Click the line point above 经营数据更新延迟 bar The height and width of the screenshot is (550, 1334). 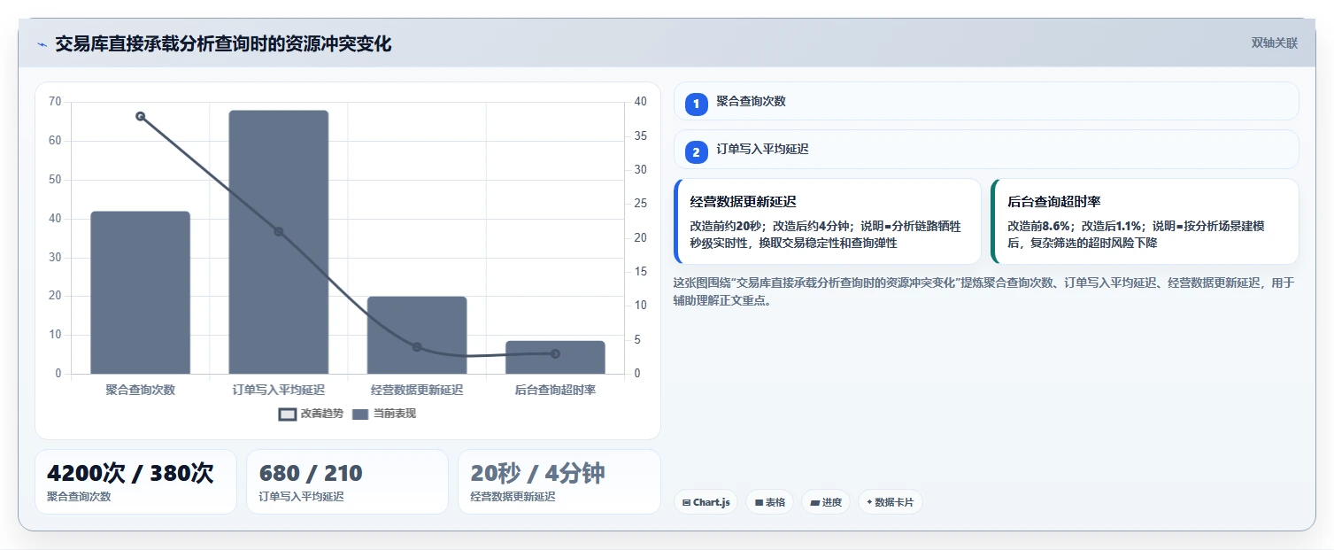coord(417,347)
